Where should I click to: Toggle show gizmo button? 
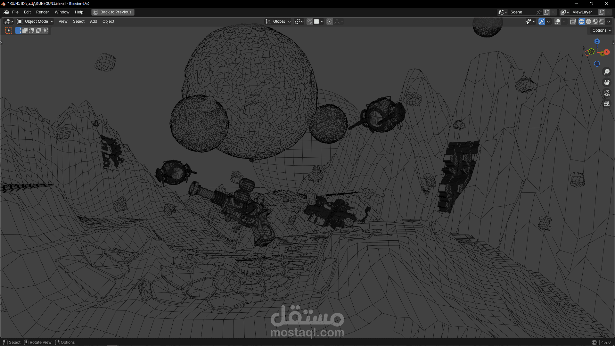coord(542,21)
